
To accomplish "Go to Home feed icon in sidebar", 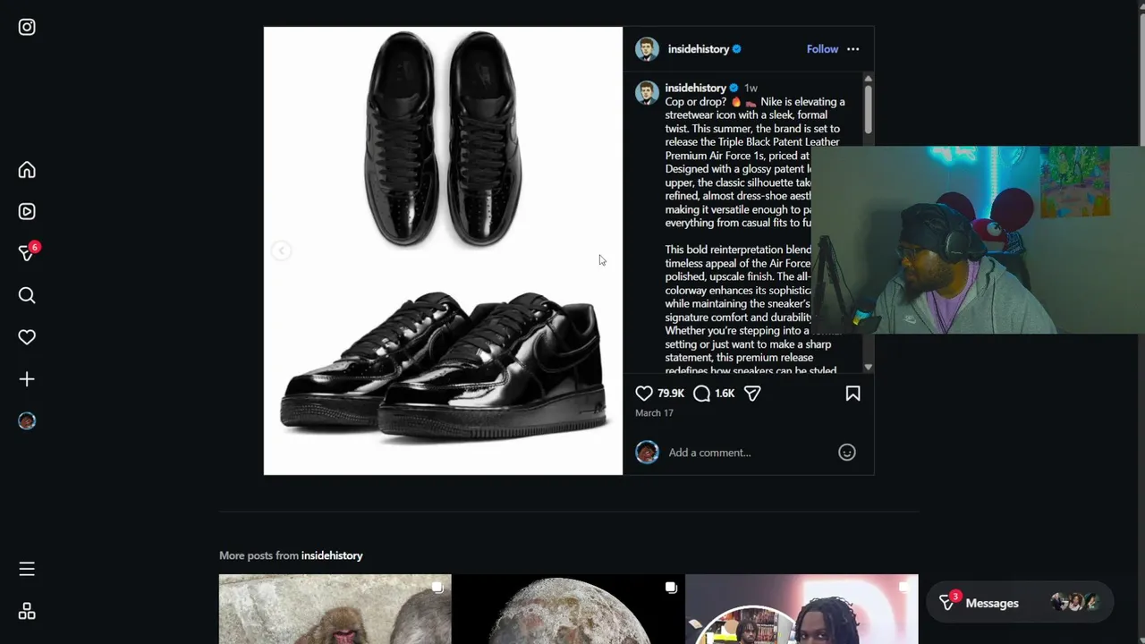I will [x=27, y=170].
